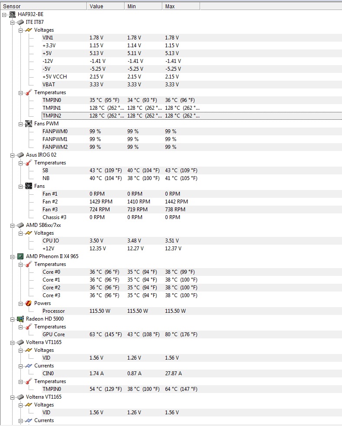Collapse the ITE IT87 node

click(x=12, y=23)
